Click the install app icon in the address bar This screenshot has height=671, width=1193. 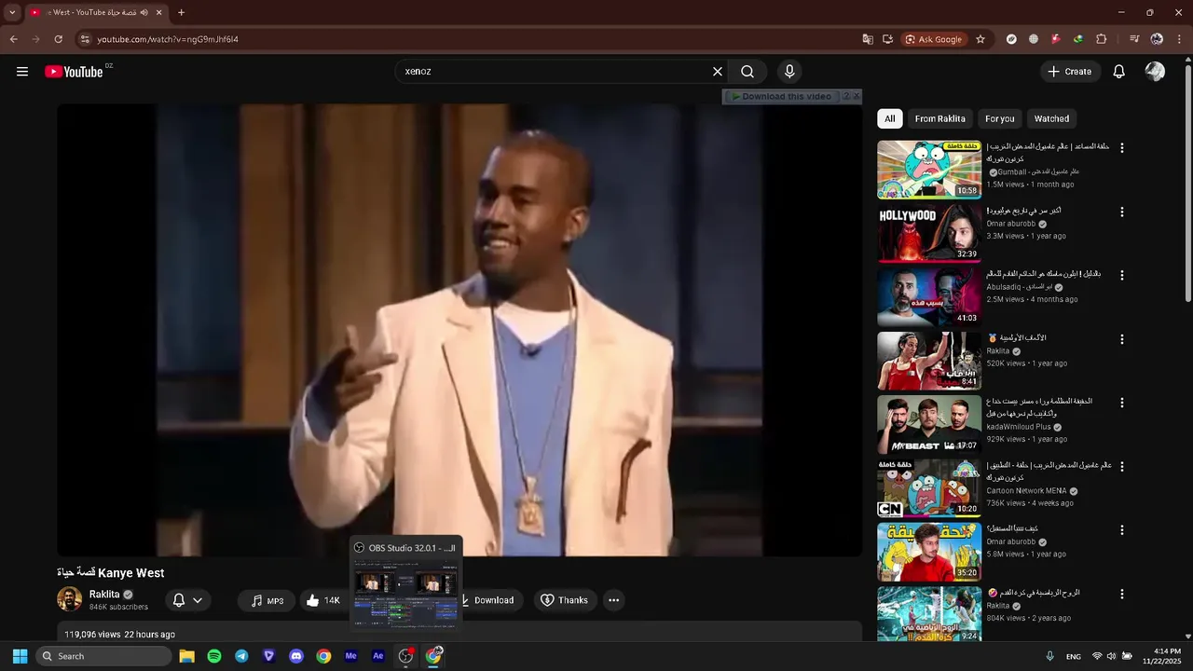click(x=887, y=39)
